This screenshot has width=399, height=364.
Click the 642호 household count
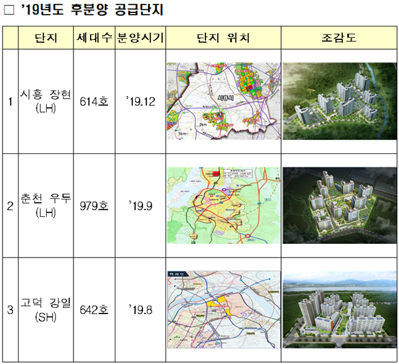pyautogui.click(x=94, y=310)
